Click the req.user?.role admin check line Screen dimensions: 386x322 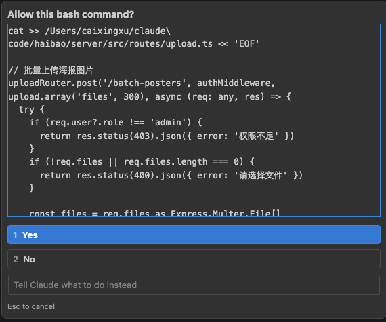pyautogui.click(x=115, y=123)
